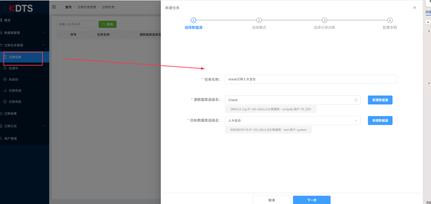
Task: Click 新建数据源 beside target database
Action: coord(380,120)
